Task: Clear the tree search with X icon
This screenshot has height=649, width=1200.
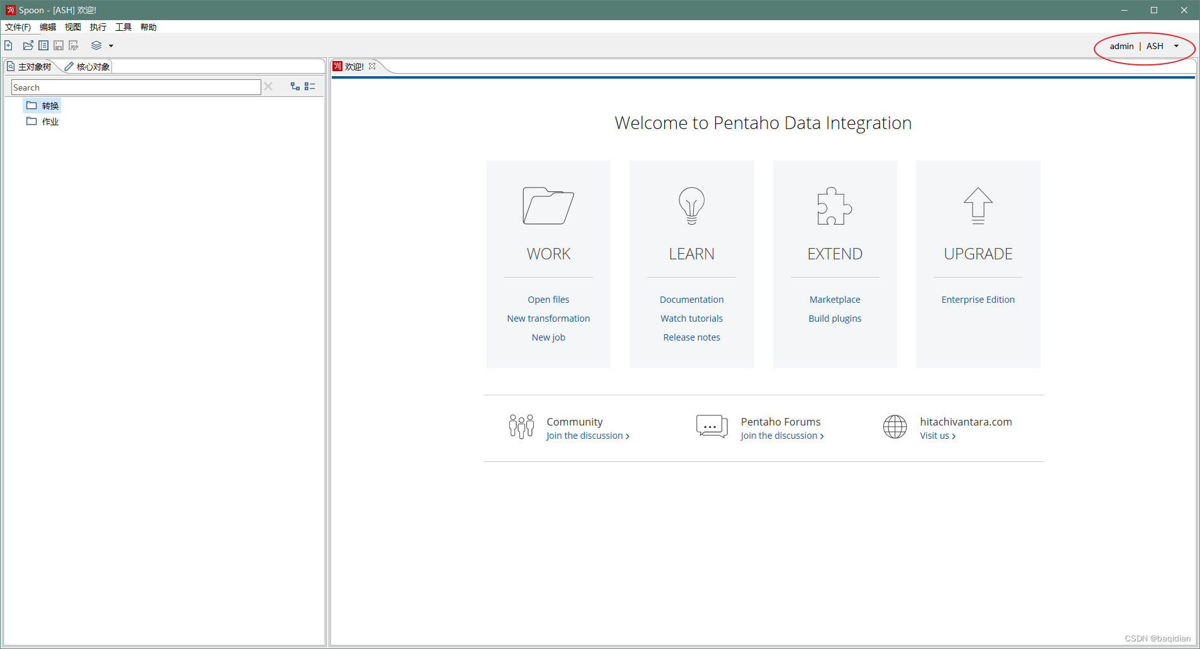Action: click(x=268, y=87)
